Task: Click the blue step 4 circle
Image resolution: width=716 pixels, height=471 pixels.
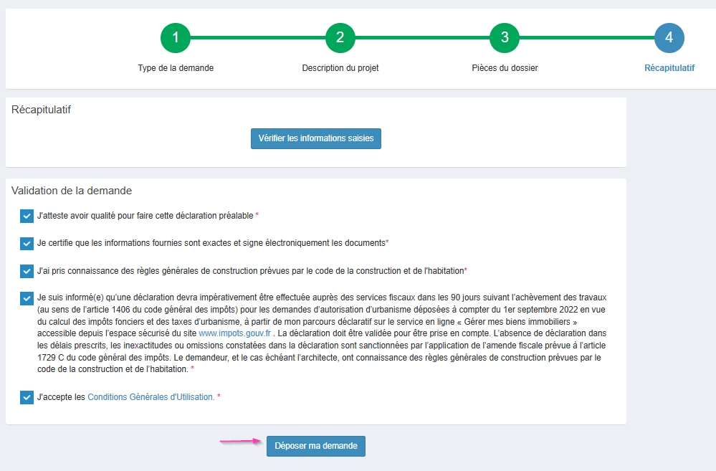Action: [669, 38]
